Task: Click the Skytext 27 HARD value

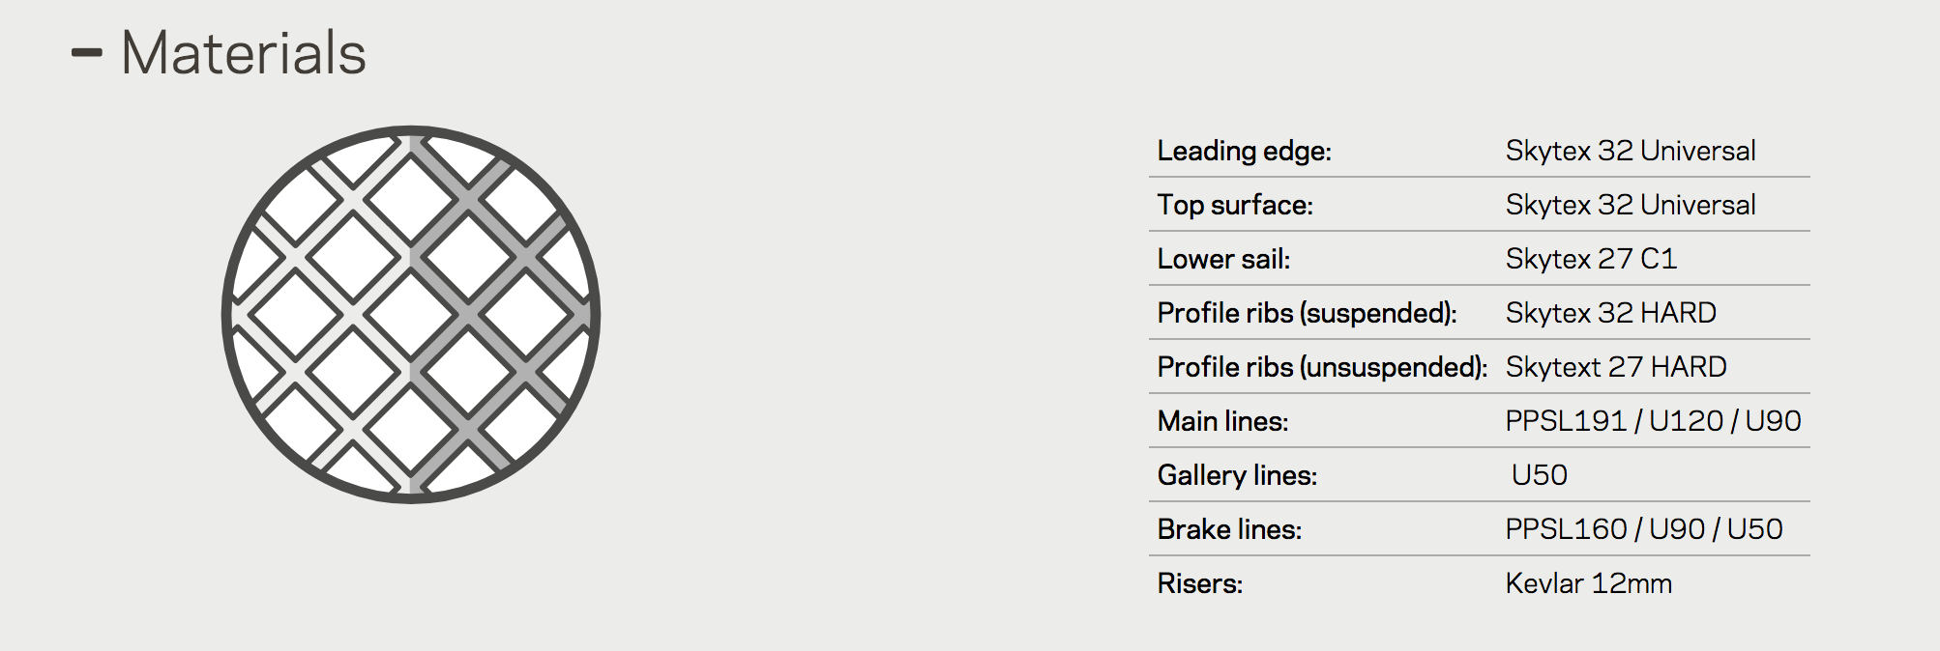Action: coord(1615,367)
